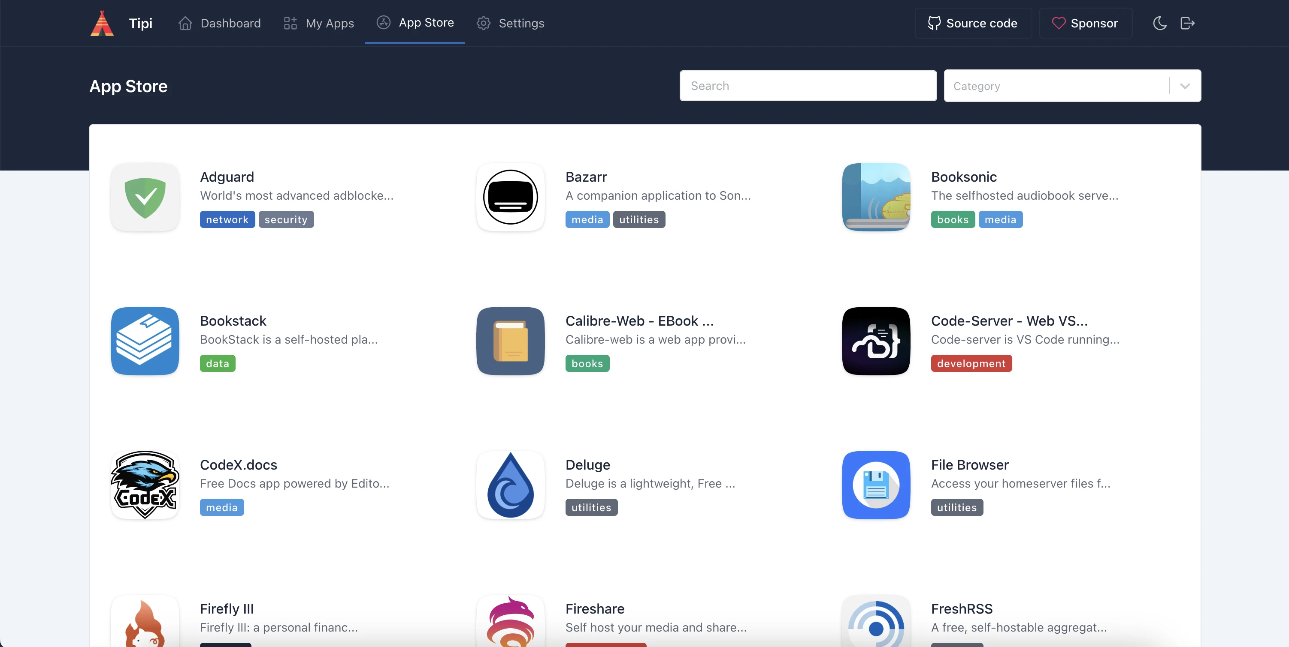The image size is (1289, 647).
Task: Open the Settings navigation tab
Action: [x=510, y=24]
